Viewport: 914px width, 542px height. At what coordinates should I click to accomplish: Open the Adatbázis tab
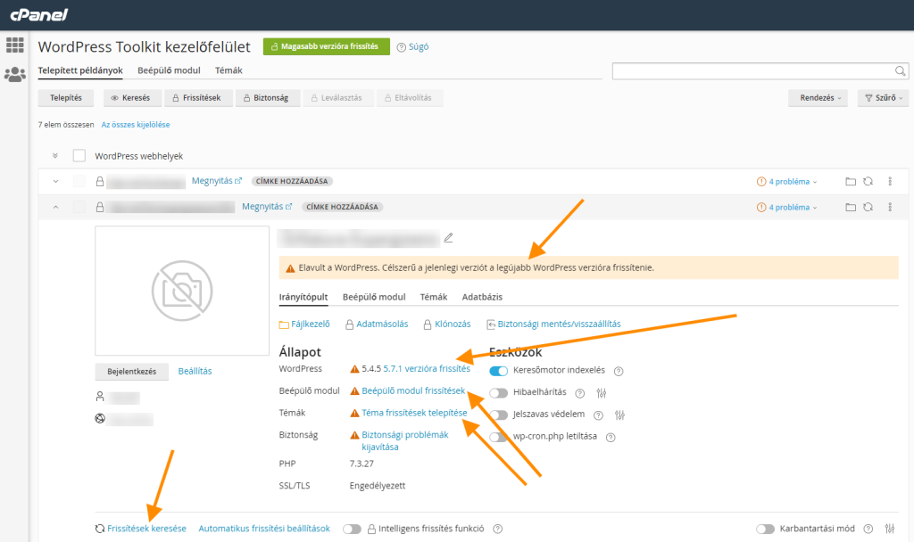click(482, 297)
